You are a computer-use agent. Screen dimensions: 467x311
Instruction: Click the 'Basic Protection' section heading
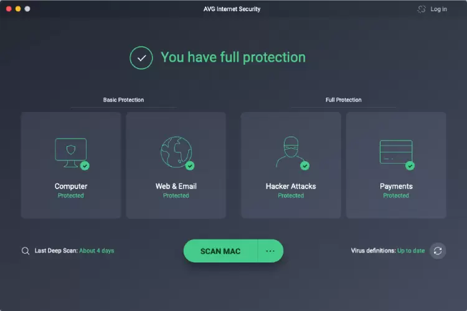click(123, 100)
